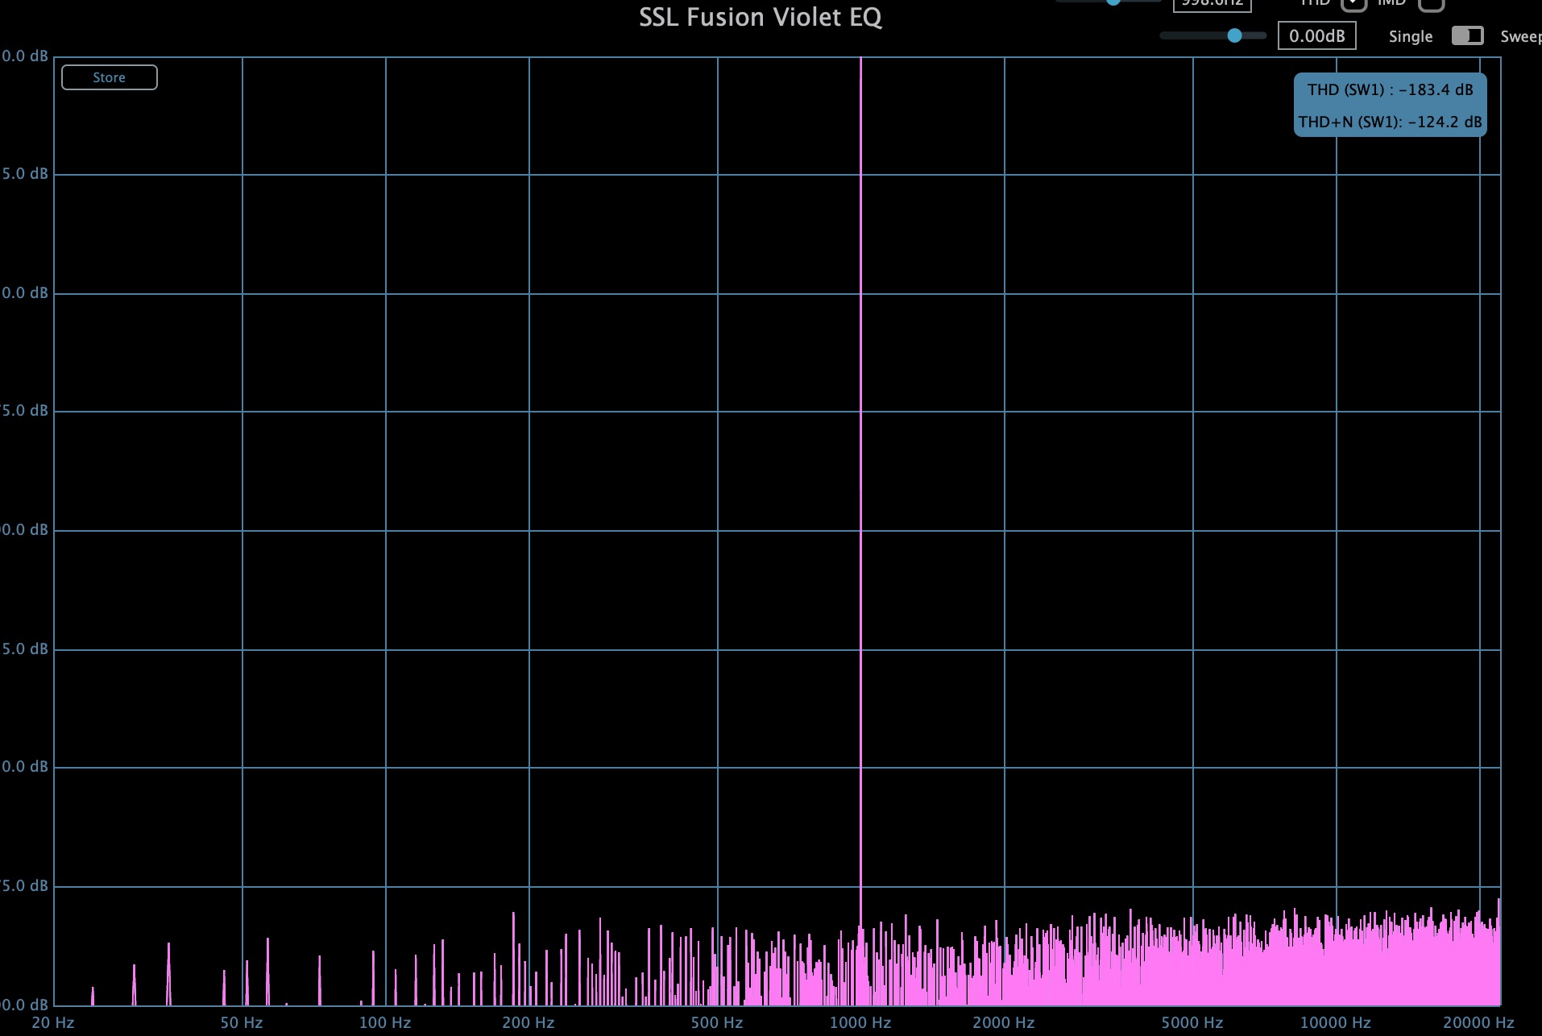Select the Single mode label
Image resolution: width=1542 pixels, height=1036 pixels.
click(x=1410, y=37)
